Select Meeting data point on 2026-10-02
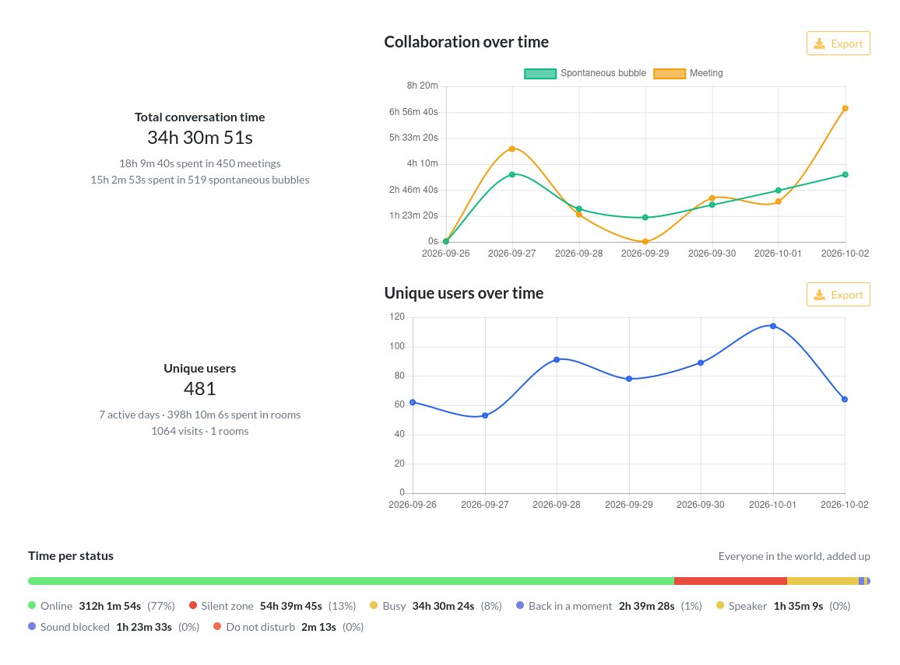The width and height of the screenshot is (900, 665). tap(845, 108)
